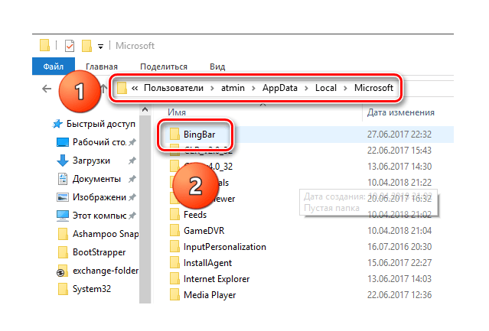Viewport: 489px width, 331px height.
Task: Open Изображения in navigation pane
Action: point(99,197)
